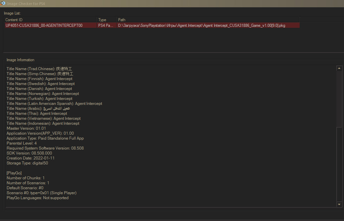This screenshot has height=221, width=344.
Task: Click the Parental Level: 4 line
Action: 22,143
